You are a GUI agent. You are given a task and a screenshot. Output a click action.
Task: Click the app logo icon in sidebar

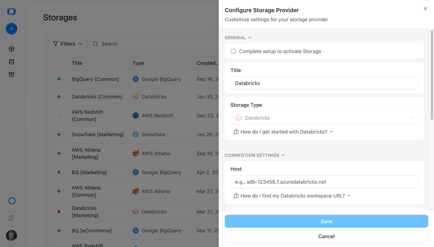[11, 12]
